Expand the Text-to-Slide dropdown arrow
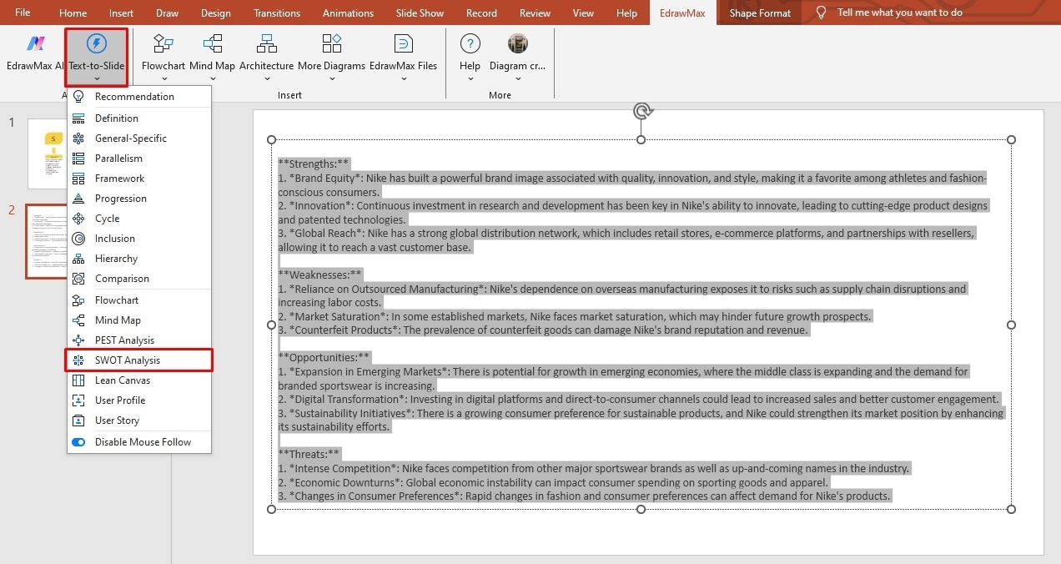The image size is (1061, 564). coord(97,79)
